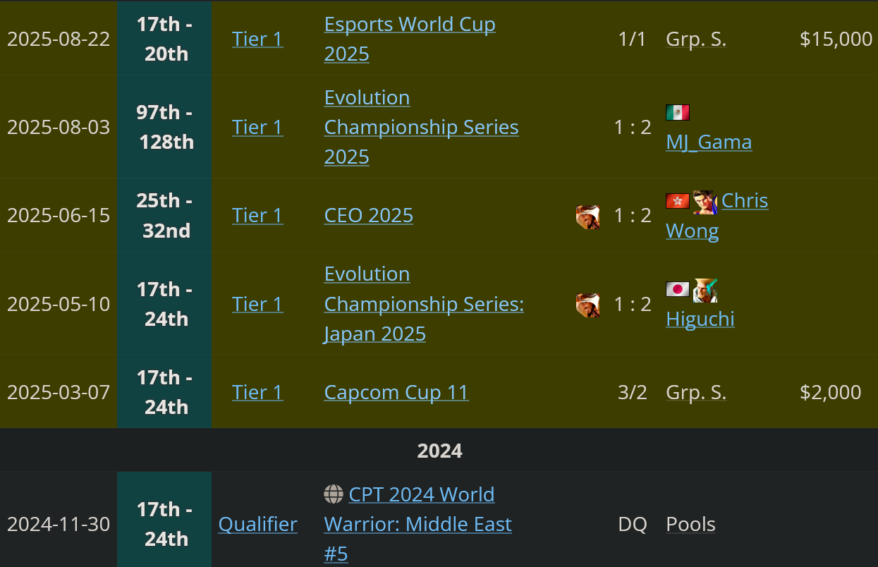Visit the Chris Wong player page
Screen dimensions: 878x567
click(x=717, y=216)
